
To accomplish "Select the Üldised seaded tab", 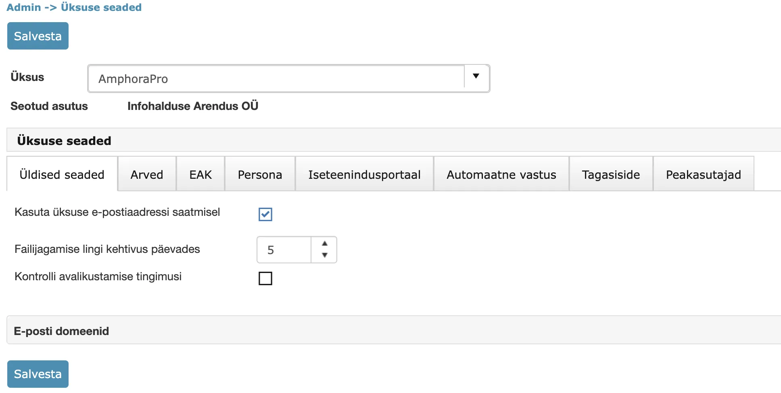I will [x=62, y=174].
